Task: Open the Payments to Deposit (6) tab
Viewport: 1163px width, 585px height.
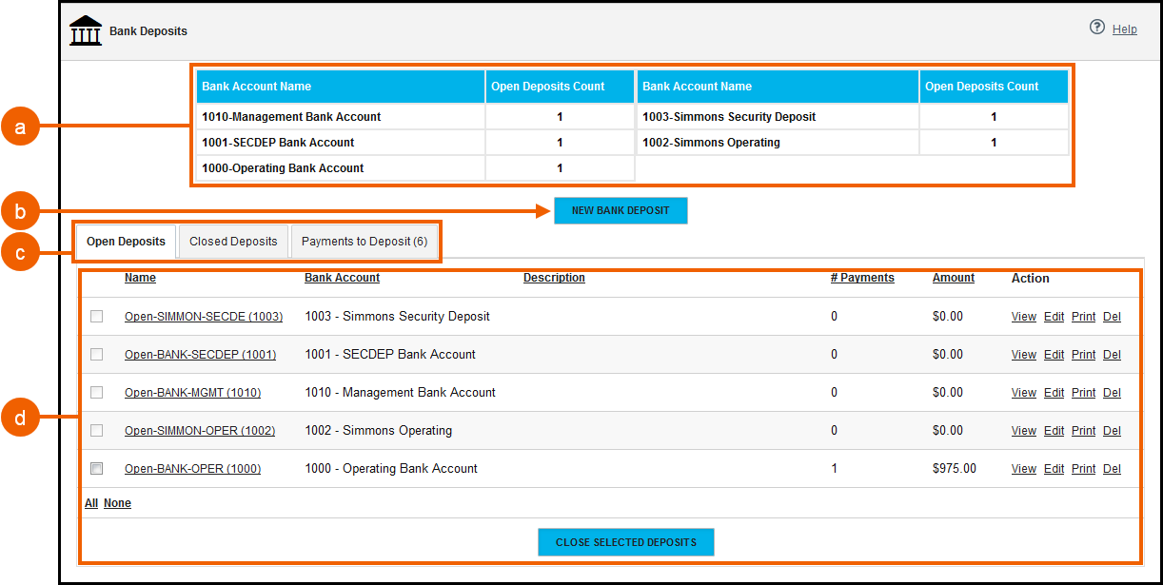Action: tap(365, 242)
